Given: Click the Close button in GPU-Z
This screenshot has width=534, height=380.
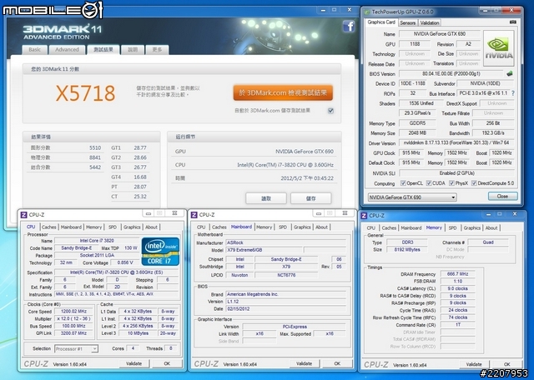Looking at the screenshot, I should click(x=502, y=197).
